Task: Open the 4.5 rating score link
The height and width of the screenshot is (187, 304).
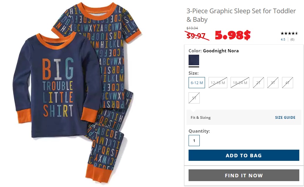Action: pos(283,39)
